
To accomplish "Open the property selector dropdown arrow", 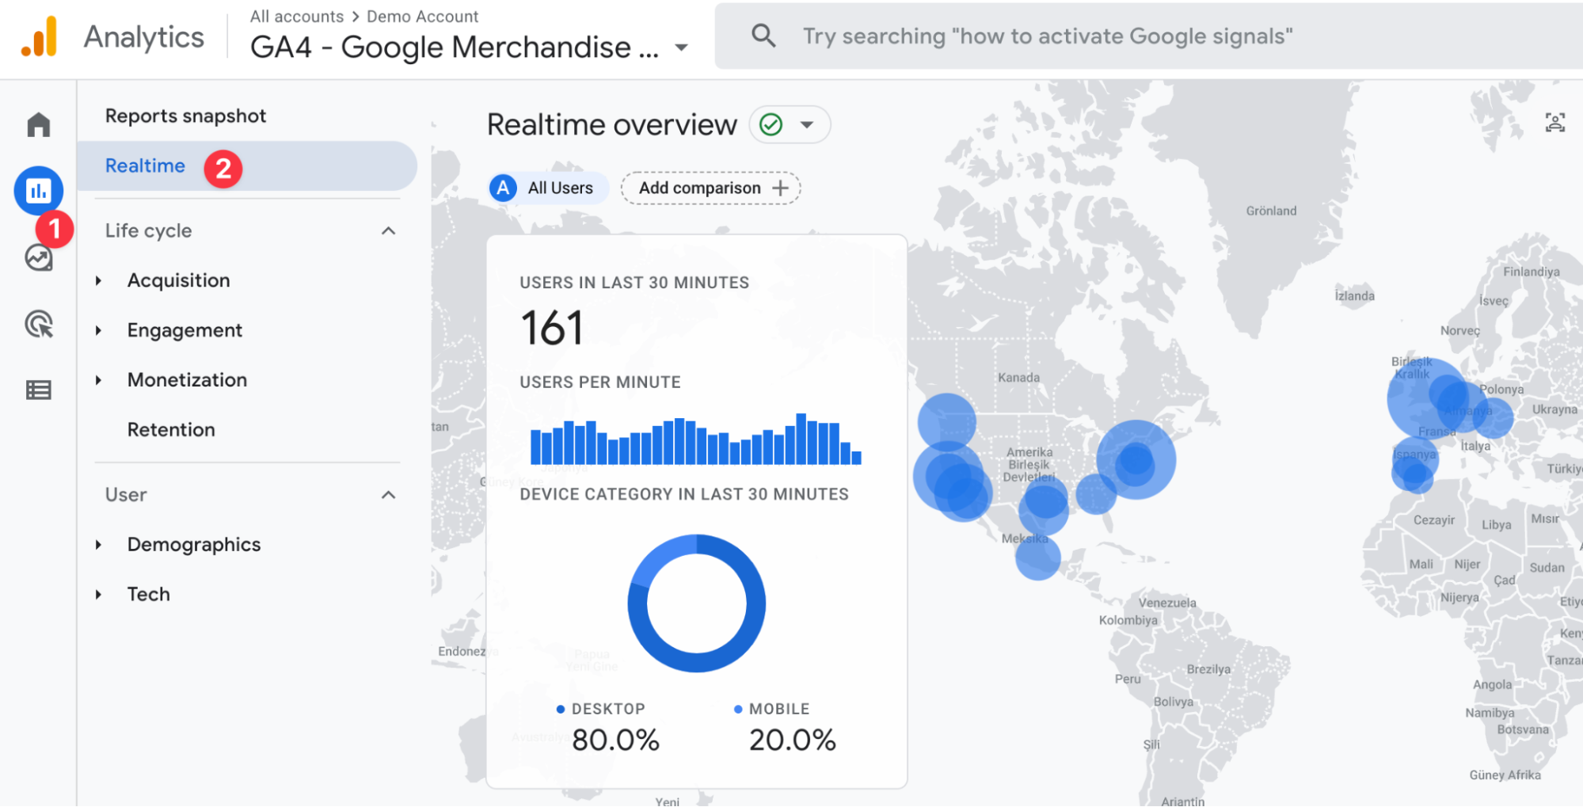I will click(x=681, y=48).
